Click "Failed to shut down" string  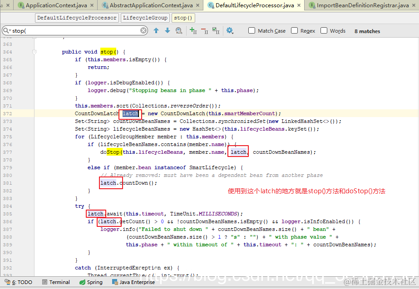tap(173, 229)
